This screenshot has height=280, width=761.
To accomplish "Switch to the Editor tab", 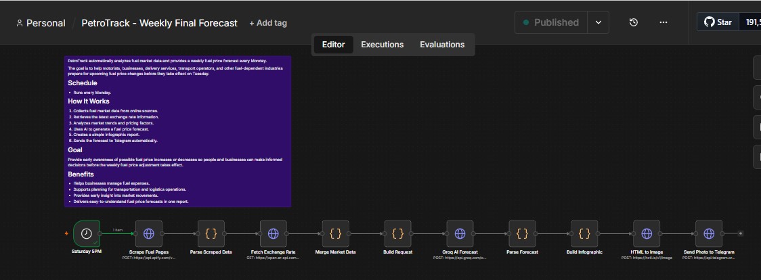I will click(x=333, y=45).
